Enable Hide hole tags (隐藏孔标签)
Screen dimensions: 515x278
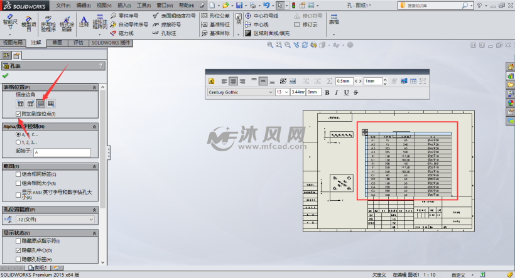(x=18, y=259)
